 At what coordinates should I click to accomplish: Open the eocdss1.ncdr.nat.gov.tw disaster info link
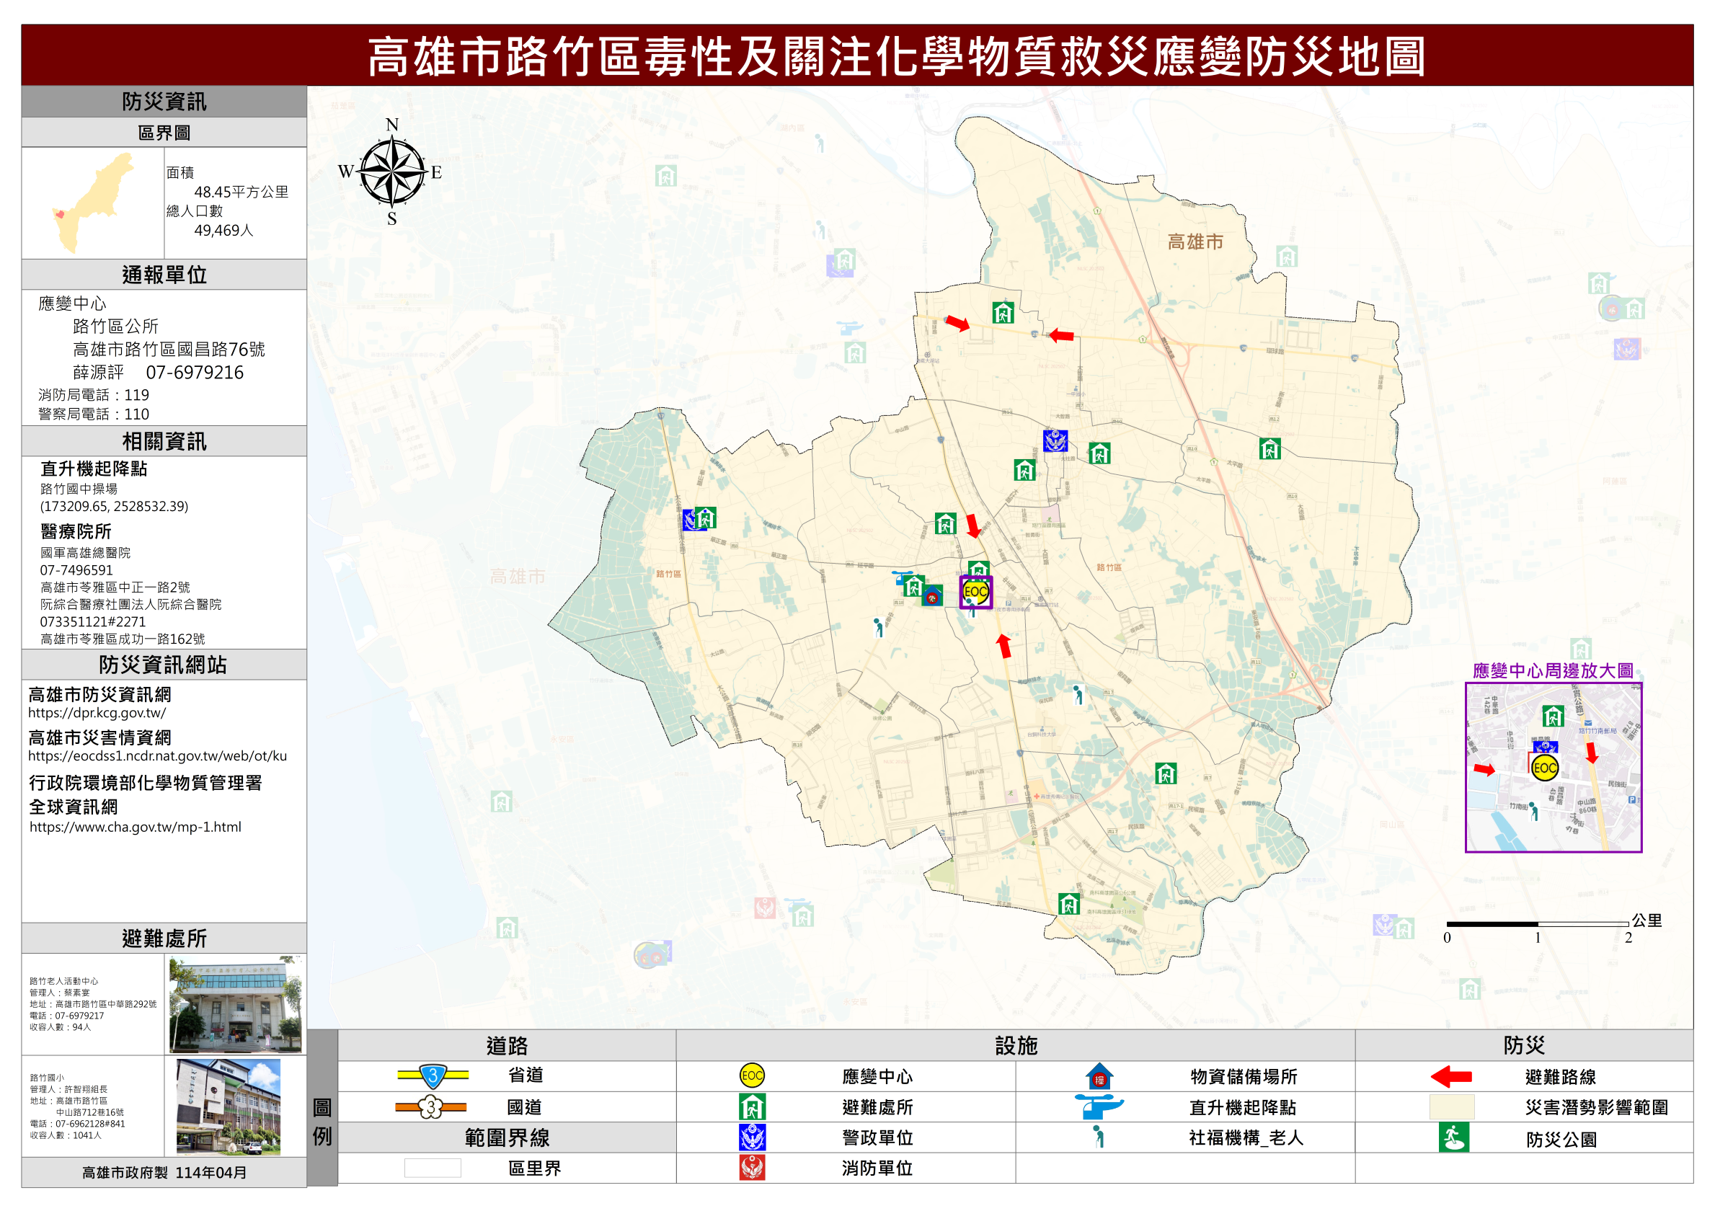[157, 756]
